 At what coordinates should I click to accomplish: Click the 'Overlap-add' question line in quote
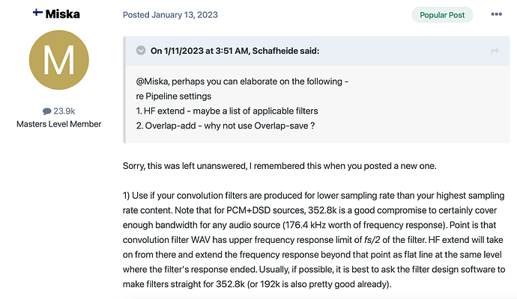(214, 126)
